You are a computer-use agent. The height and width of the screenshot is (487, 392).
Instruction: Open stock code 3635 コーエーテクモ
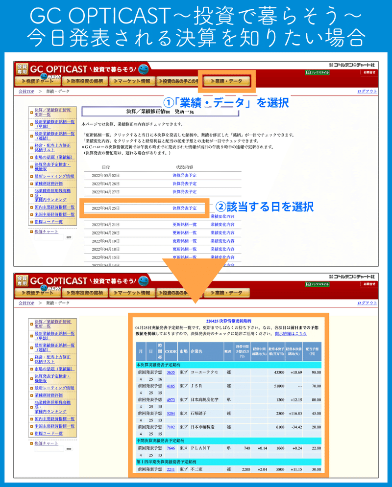(171, 372)
